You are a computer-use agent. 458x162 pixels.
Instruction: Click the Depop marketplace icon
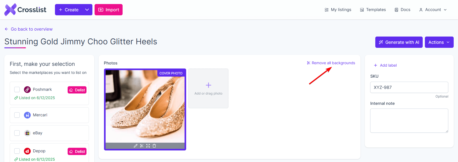tap(27, 151)
